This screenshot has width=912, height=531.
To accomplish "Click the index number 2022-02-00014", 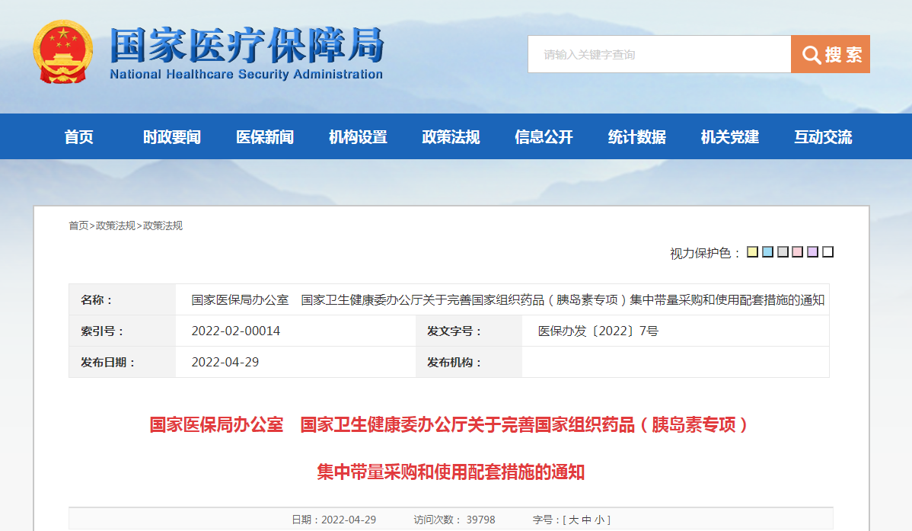I will 235,331.
